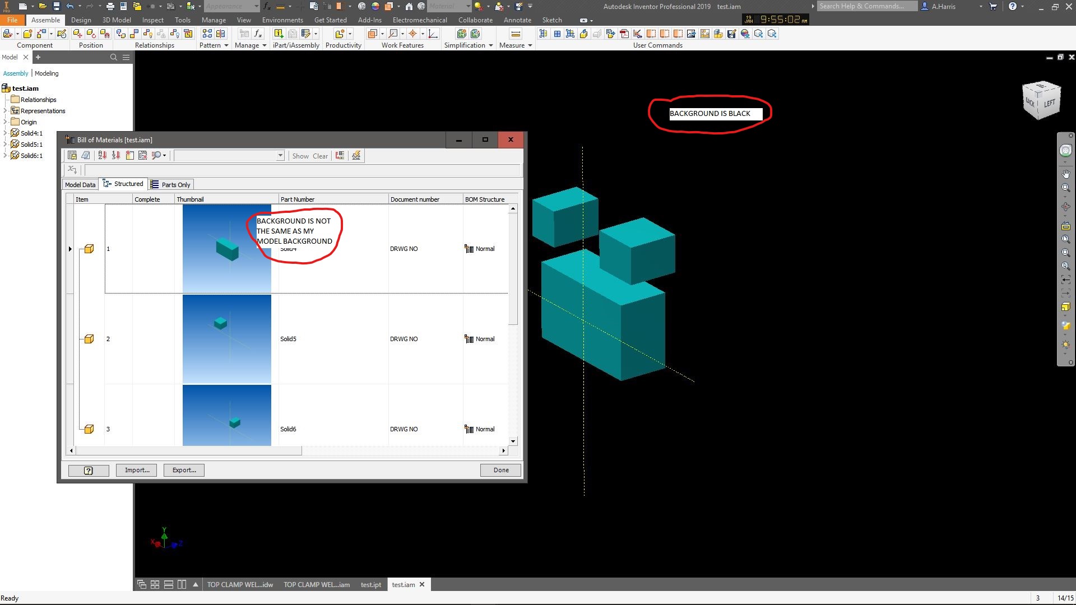Open the BOM filter combo box dropdown

[x=280, y=156]
